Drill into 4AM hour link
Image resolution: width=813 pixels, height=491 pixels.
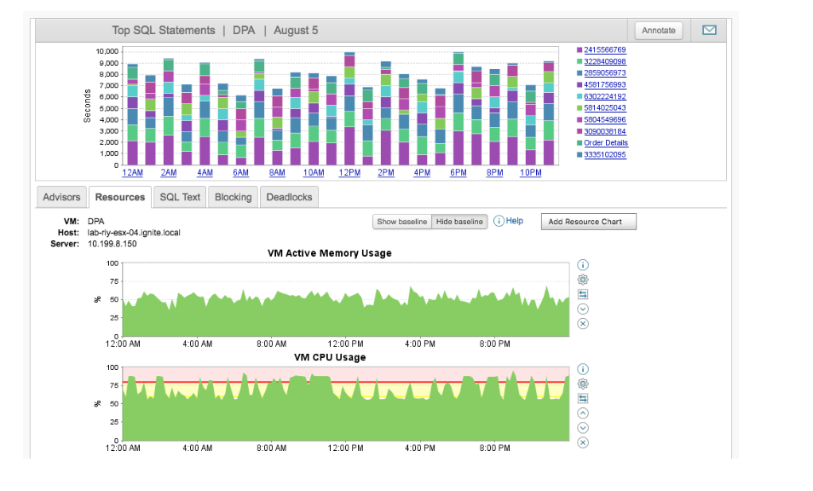(205, 173)
